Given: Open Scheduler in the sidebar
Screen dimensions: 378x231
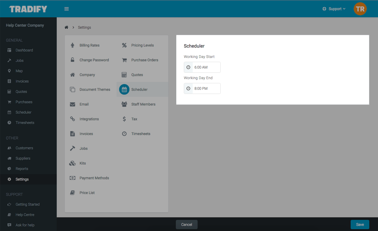Looking at the screenshot, I should 28,112.
